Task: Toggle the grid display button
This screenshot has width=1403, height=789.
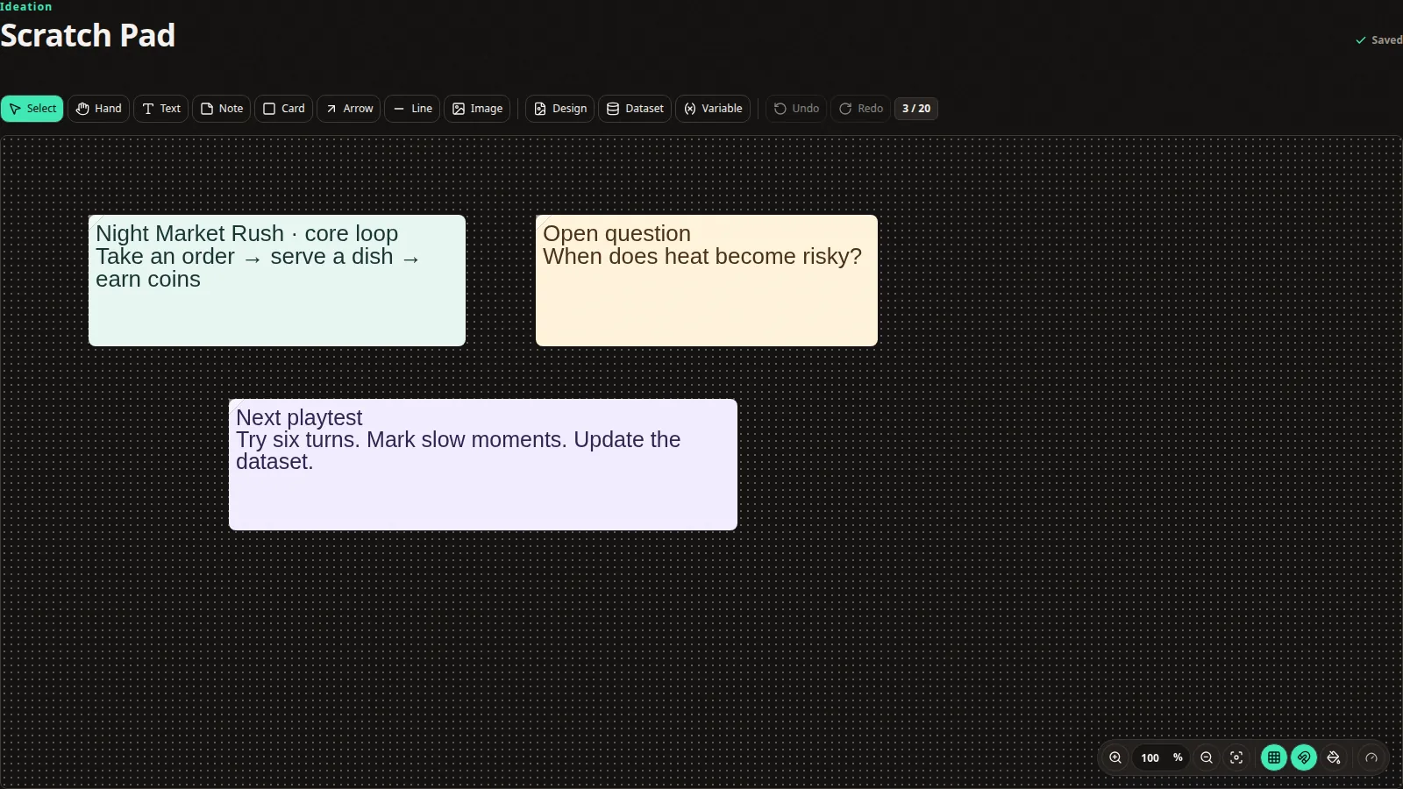Action: (x=1274, y=757)
